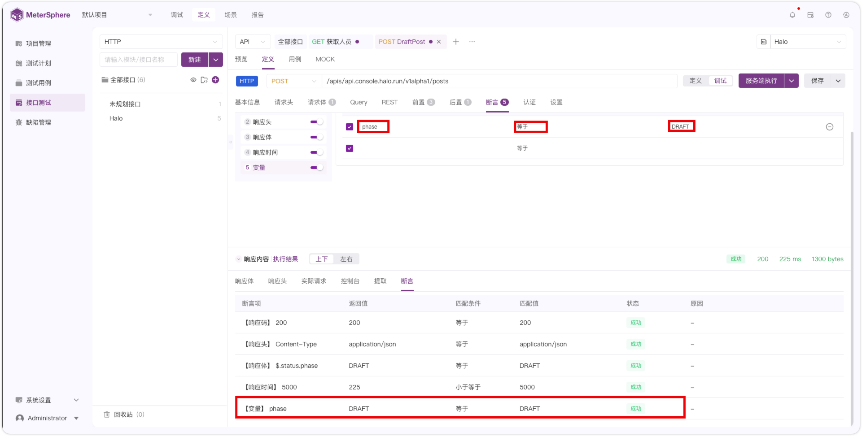Click the 服务端执行 button
The image size is (862, 436).
(x=761, y=81)
